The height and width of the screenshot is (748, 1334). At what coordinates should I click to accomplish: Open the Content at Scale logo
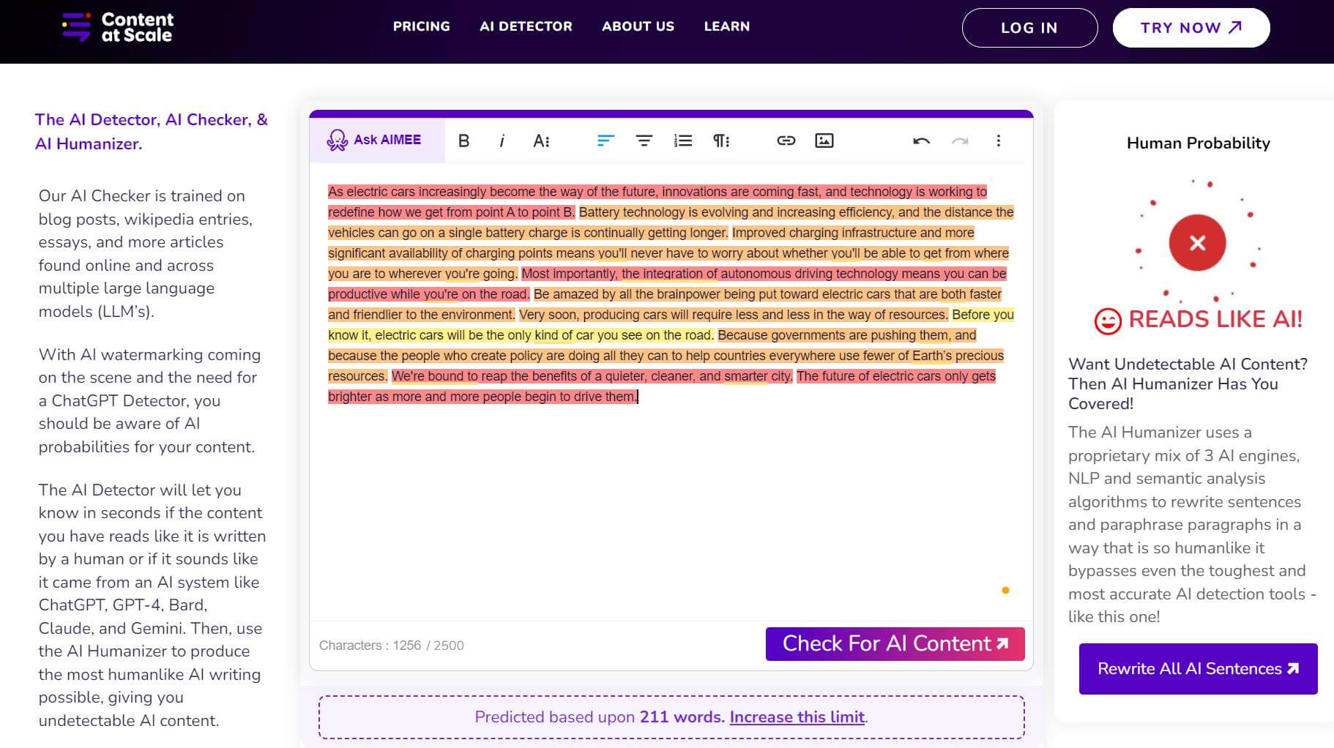pyautogui.click(x=118, y=27)
